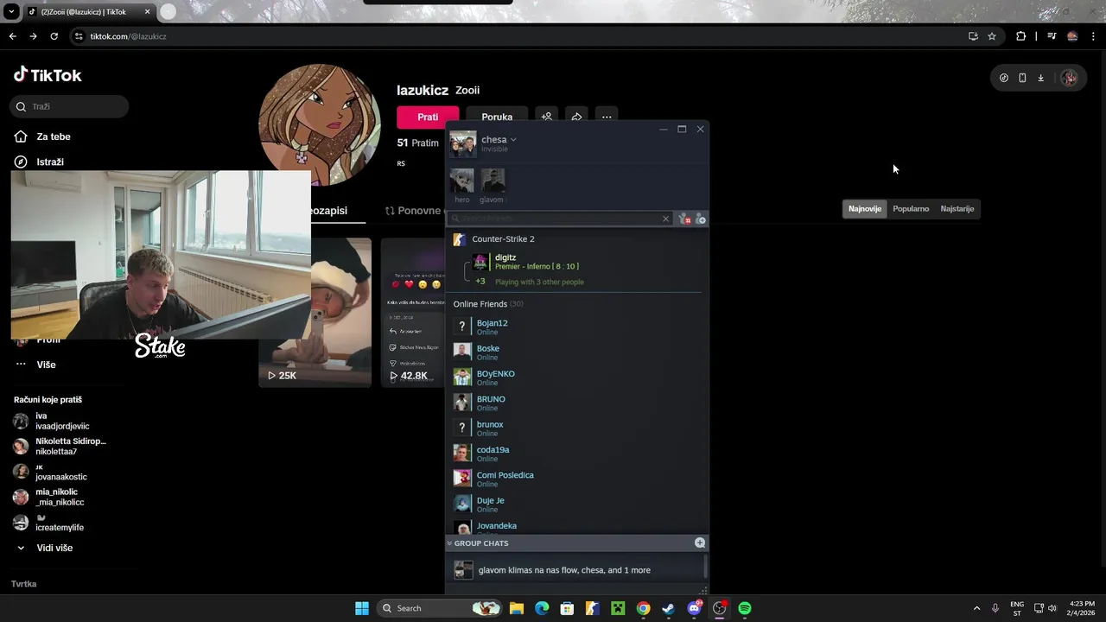Reload the TikTok page
This screenshot has height=622, width=1106.
[x=54, y=36]
